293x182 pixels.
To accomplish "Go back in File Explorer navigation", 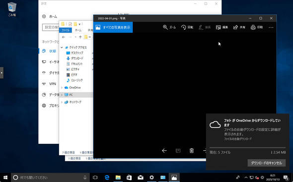I will click(64, 37).
